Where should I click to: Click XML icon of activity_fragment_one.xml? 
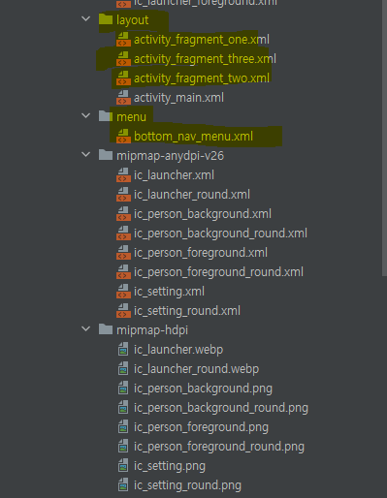pyautogui.click(x=123, y=40)
